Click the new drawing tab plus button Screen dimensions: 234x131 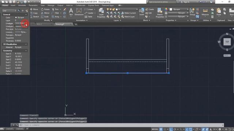(x=76, y=24)
